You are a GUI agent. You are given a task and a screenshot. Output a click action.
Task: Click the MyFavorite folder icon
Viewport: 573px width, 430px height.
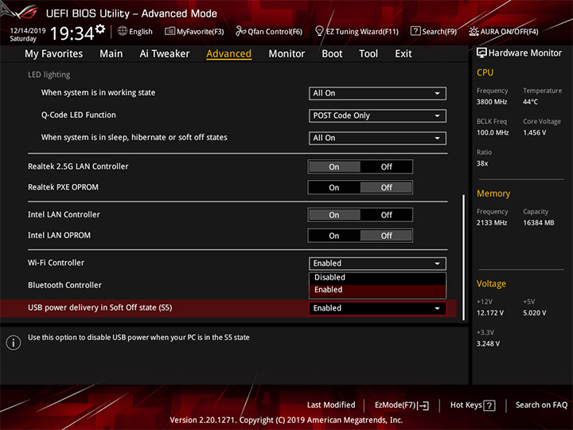(x=170, y=31)
